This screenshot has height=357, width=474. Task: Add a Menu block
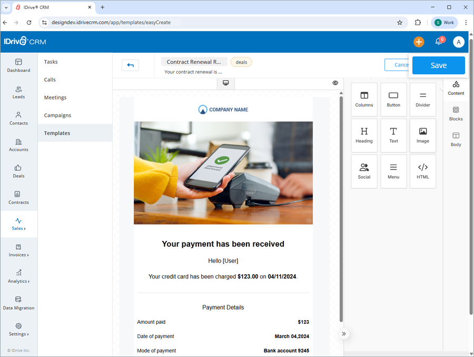[x=393, y=171]
